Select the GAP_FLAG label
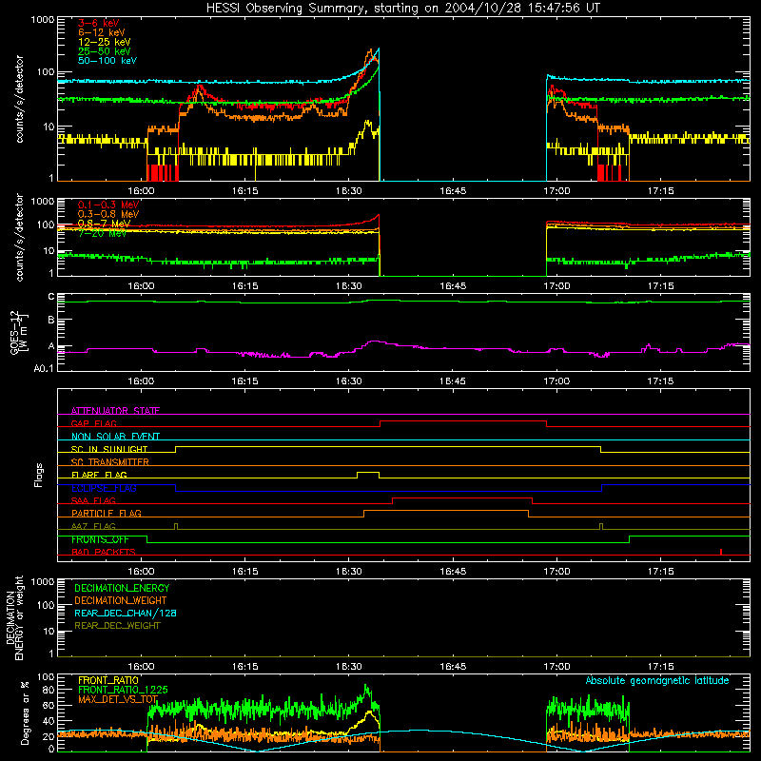This screenshot has height=761, width=761. [x=94, y=423]
